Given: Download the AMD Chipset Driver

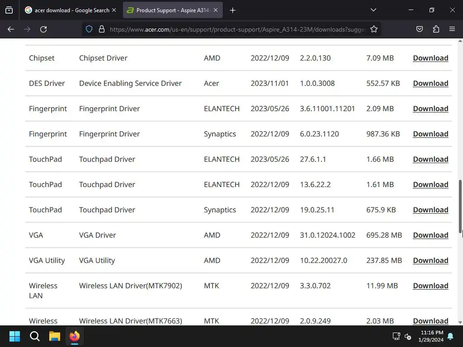Looking at the screenshot, I should click(430, 58).
